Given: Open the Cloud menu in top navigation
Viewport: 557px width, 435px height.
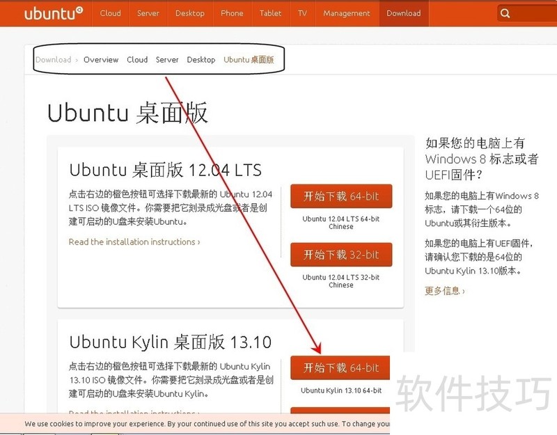Looking at the screenshot, I should click(111, 13).
